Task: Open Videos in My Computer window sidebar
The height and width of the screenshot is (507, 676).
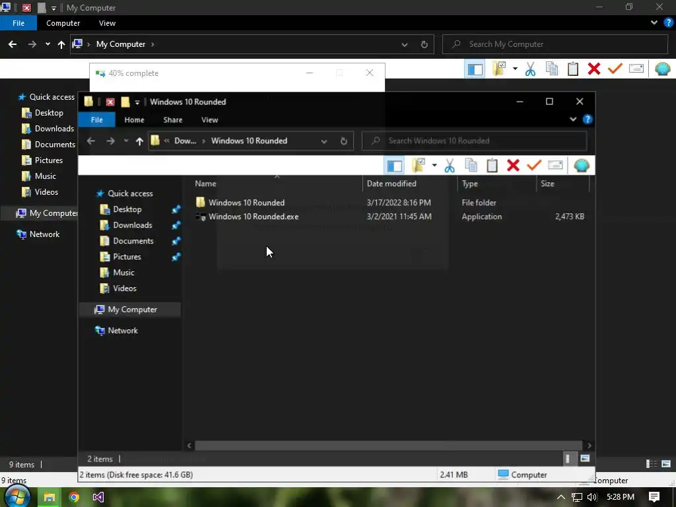Action: point(46,192)
